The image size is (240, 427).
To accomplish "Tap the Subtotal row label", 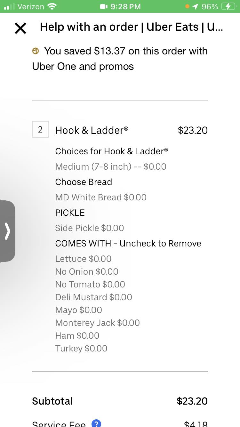I will [x=52, y=401].
